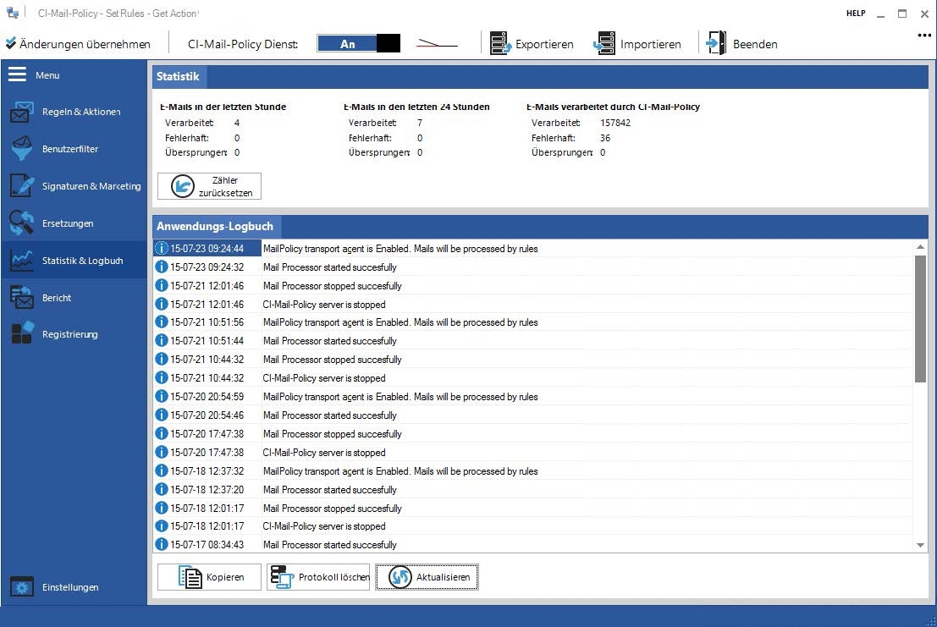Open Benutzerfilter funnel icon
Viewport: 937px width, 627px height.
(x=21, y=149)
